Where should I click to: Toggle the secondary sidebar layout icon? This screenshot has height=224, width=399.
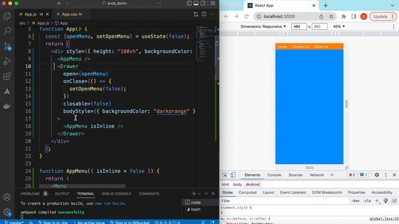203,3
